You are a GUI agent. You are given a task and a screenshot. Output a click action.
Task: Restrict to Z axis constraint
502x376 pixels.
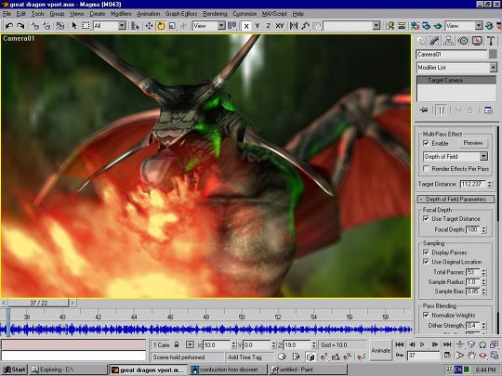tap(268, 26)
